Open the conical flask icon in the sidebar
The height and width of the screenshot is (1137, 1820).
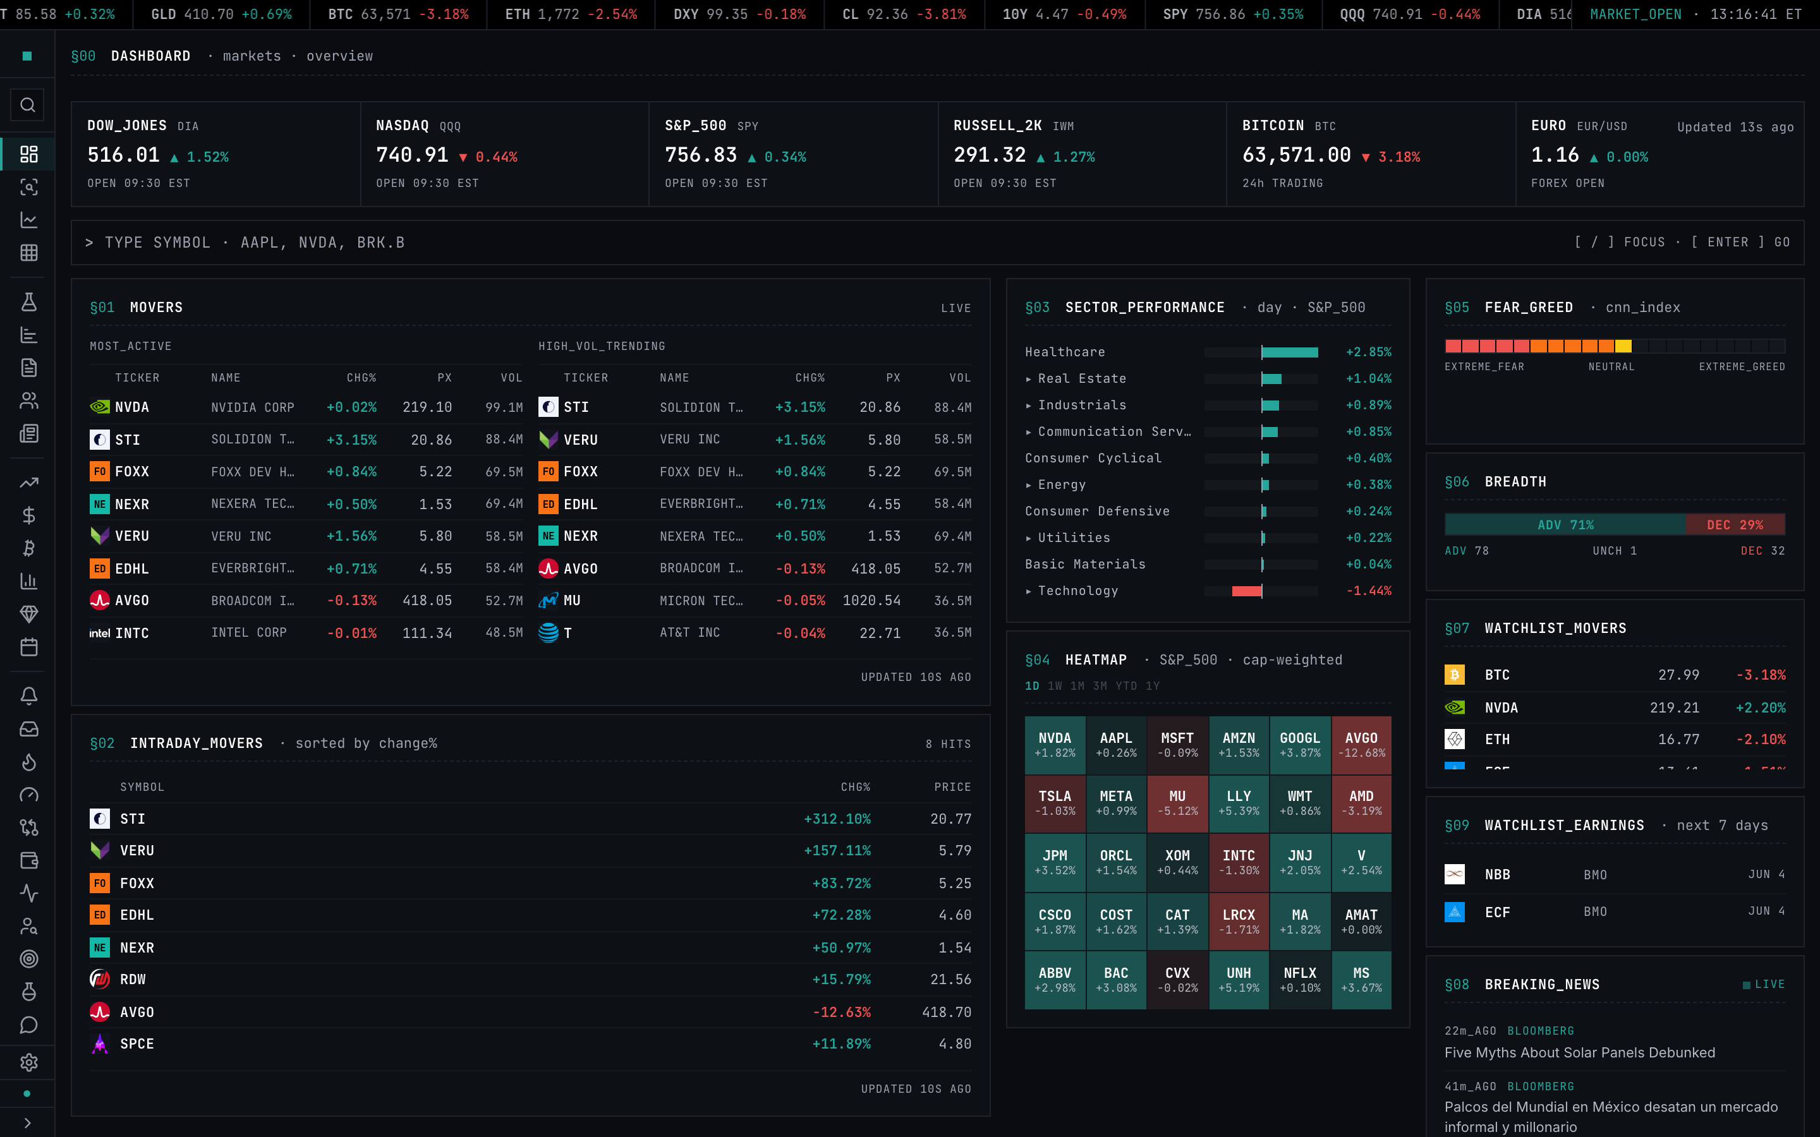point(28,303)
